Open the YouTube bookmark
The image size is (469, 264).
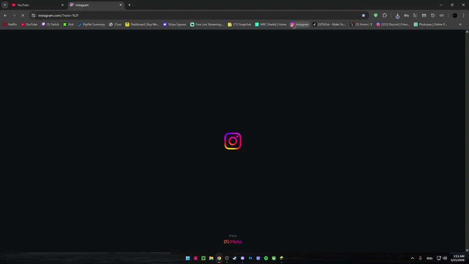[29, 25]
